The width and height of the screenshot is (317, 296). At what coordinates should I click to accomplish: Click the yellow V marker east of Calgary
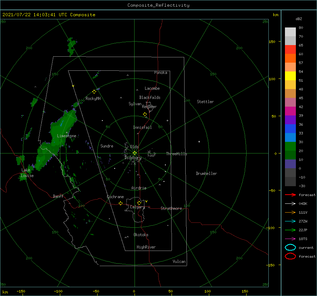pyautogui.click(x=147, y=201)
